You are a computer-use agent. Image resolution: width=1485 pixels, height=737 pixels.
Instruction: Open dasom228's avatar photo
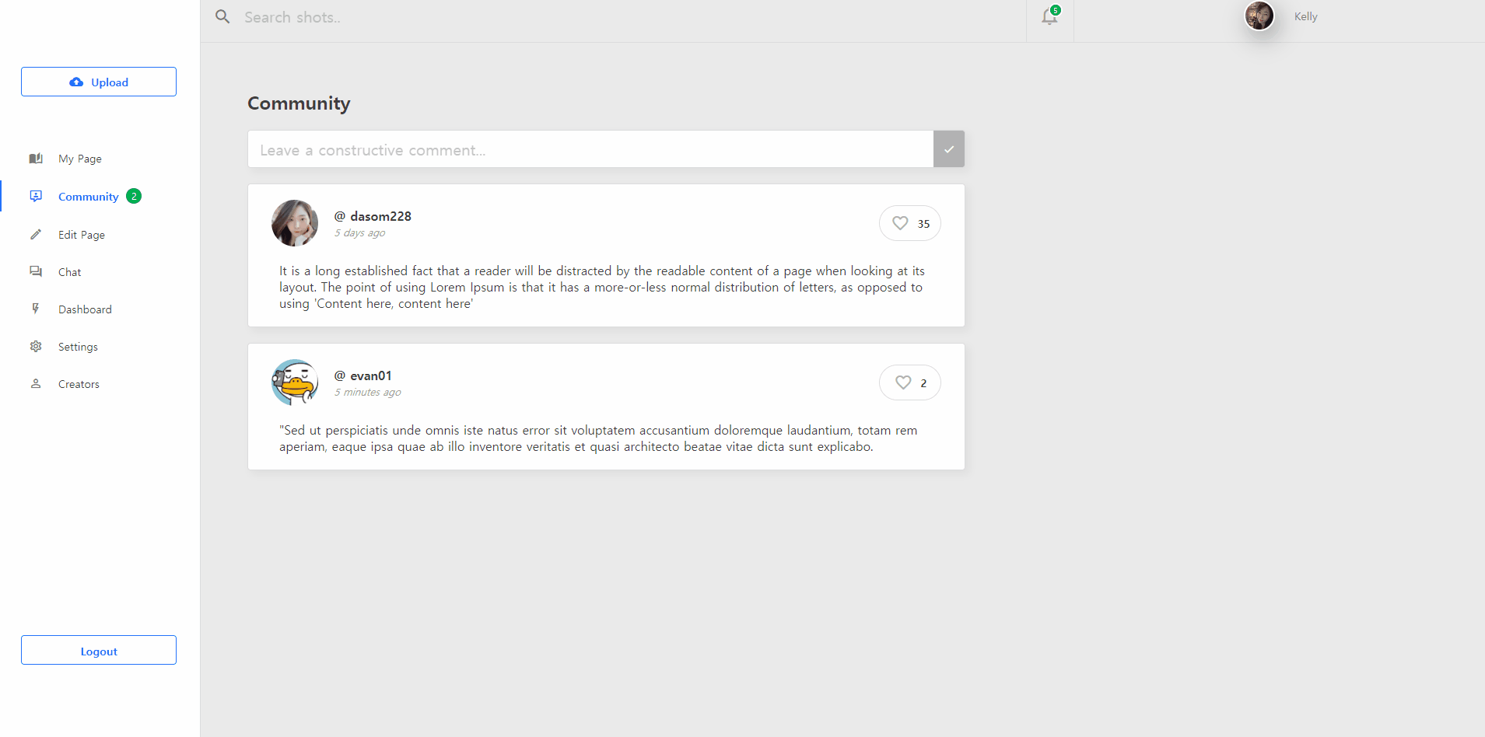coord(295,223)
